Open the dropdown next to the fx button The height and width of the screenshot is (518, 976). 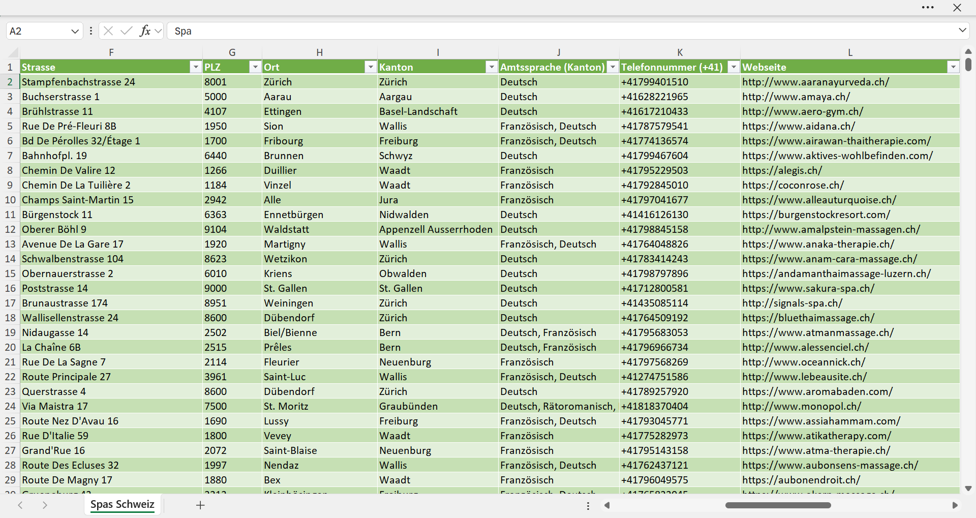[x=158, y=31]
